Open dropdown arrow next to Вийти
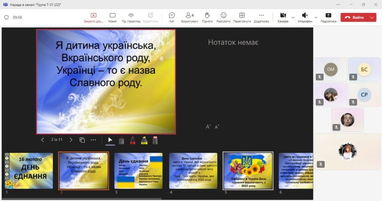 [x=372, y=17]
